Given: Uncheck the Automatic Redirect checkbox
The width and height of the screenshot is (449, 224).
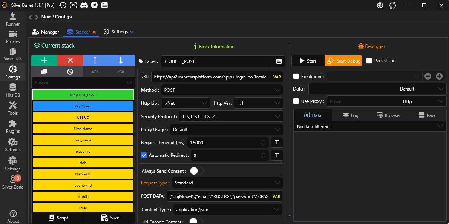Looking at the screenshot, I should [x=144, y=155].
